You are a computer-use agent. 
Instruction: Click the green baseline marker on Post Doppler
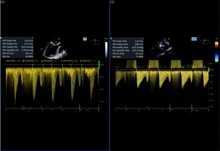pyautogui.click(x=209, y=70)
